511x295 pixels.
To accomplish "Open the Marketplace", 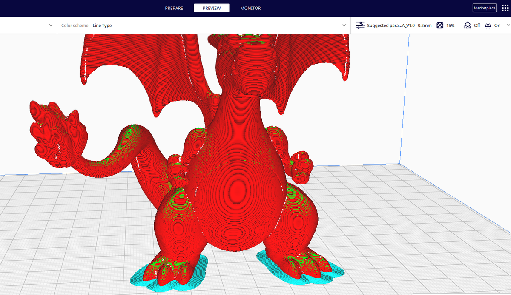I will 484,8.
